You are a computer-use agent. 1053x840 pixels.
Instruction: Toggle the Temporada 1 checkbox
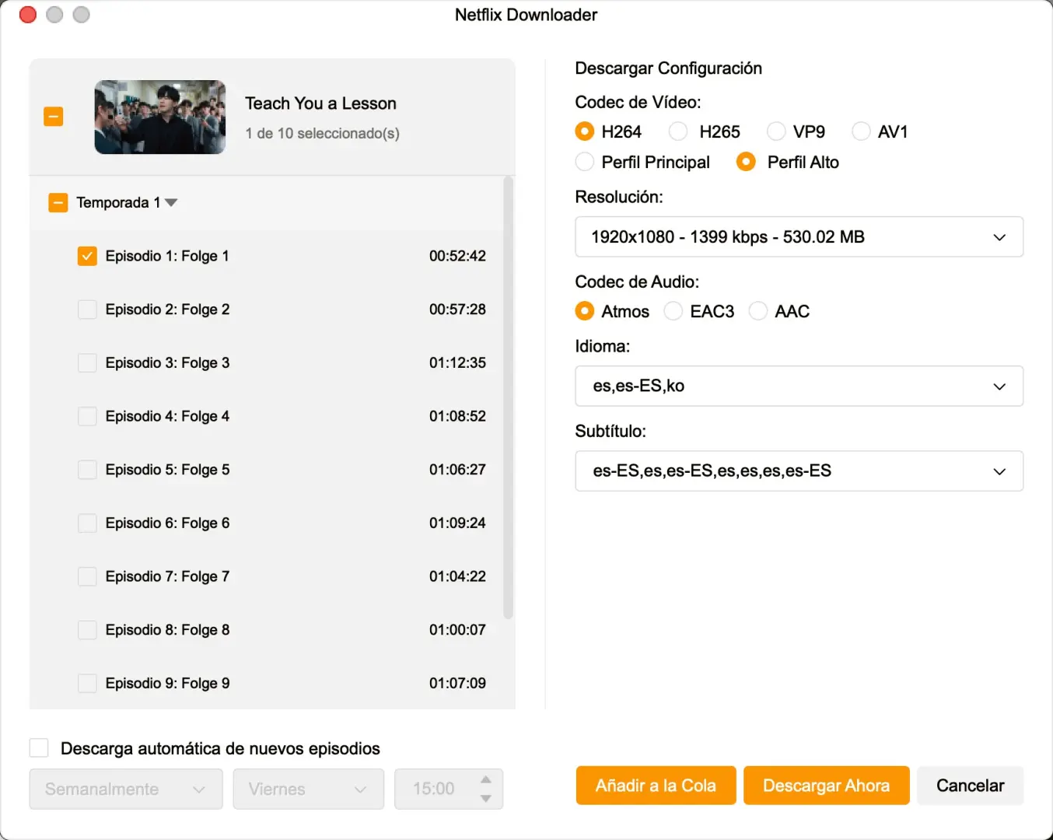[x=58, y=203]
